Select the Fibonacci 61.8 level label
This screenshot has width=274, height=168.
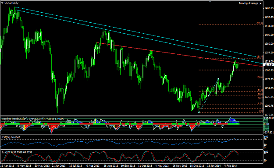(260, 91)
